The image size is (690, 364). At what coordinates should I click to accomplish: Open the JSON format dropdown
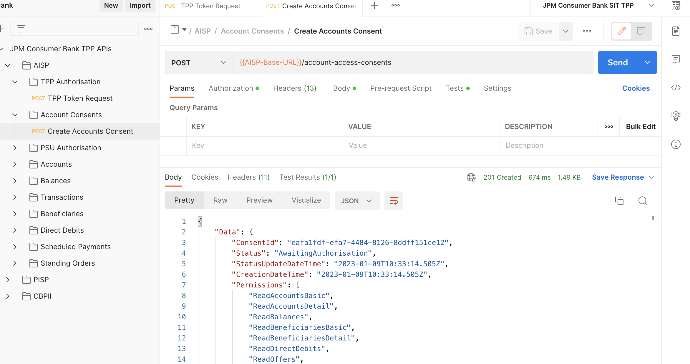(357, 201)
